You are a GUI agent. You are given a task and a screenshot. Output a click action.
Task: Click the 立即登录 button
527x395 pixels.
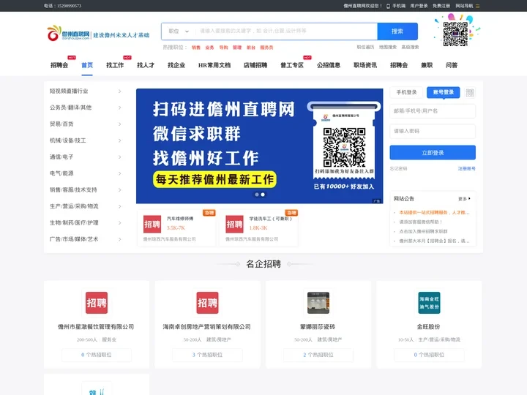click(433, 152)
